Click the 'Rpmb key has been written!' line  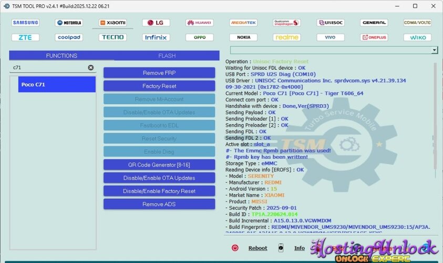267,157
